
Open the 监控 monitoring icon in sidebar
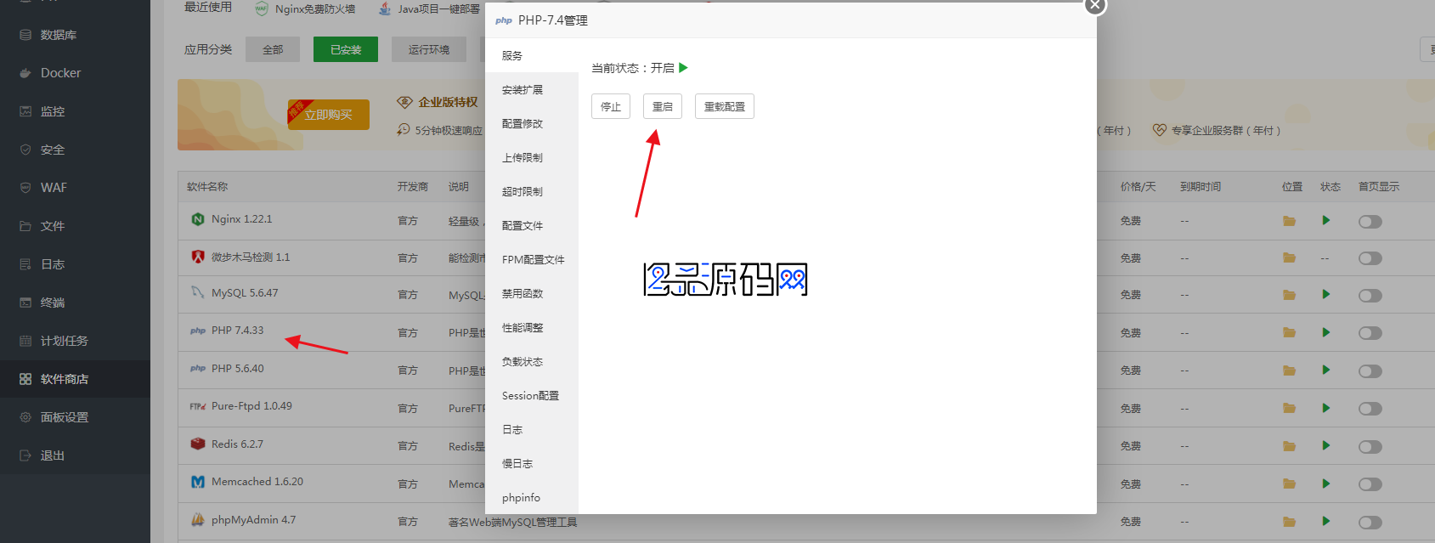[x=25, y=111]
